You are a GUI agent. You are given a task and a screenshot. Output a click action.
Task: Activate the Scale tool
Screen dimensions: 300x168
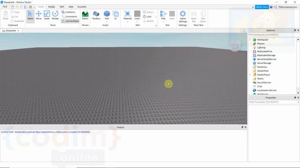coord(47,15)
